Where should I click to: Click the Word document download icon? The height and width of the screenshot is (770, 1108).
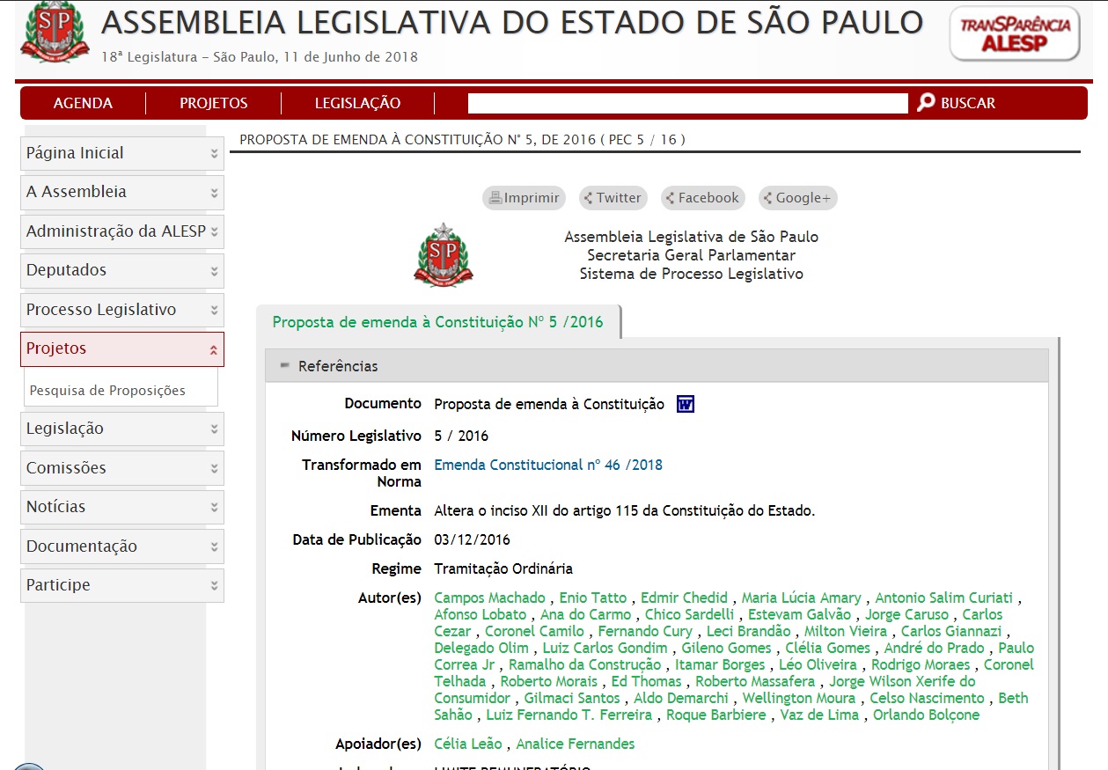click(686, 404)
